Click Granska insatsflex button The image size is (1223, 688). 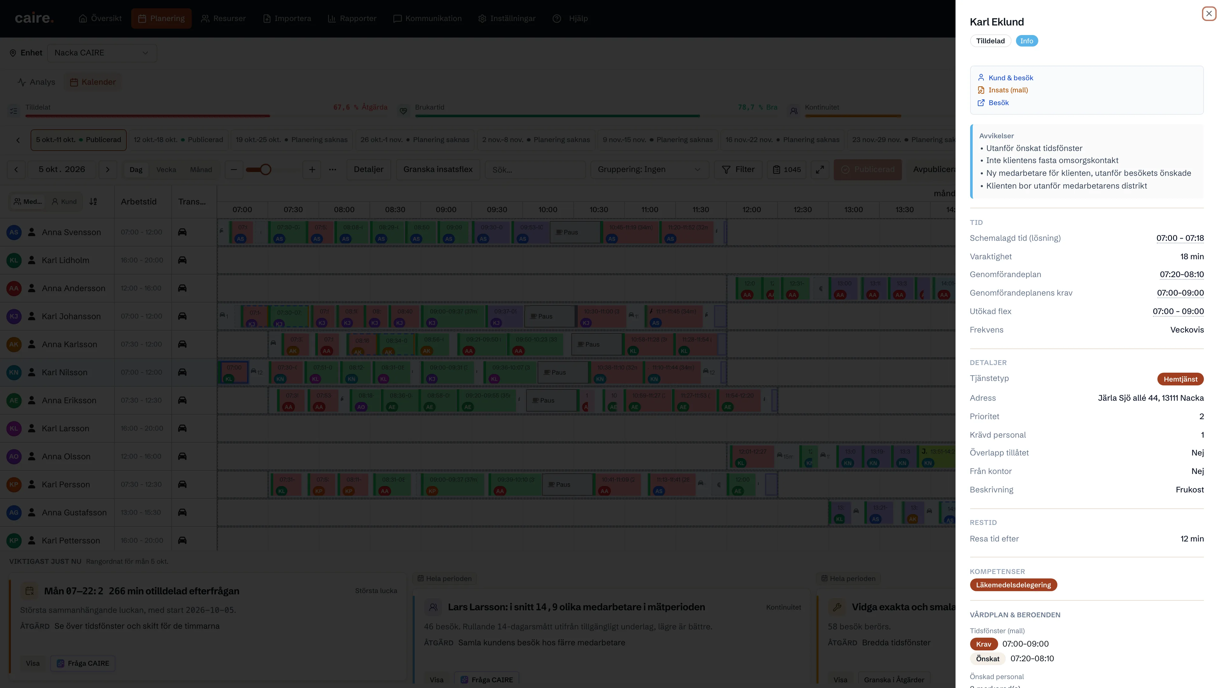pyautogui.click(x=438, y=169)
